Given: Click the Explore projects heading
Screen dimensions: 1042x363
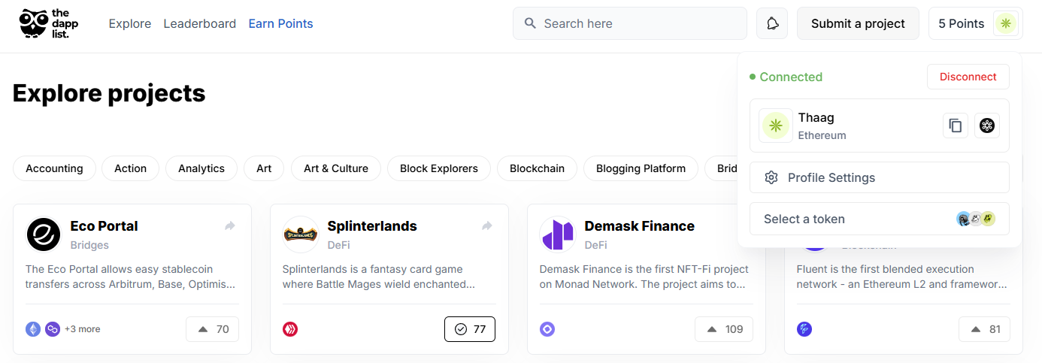Looking at the screenshot, I should click(x=109, y=93).
